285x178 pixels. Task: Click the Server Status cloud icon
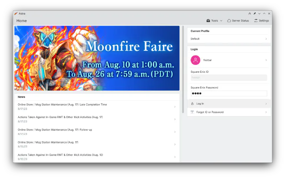[229, 21]
